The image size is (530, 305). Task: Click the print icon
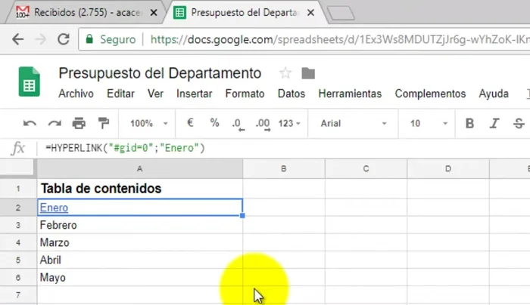coord(79,124)
